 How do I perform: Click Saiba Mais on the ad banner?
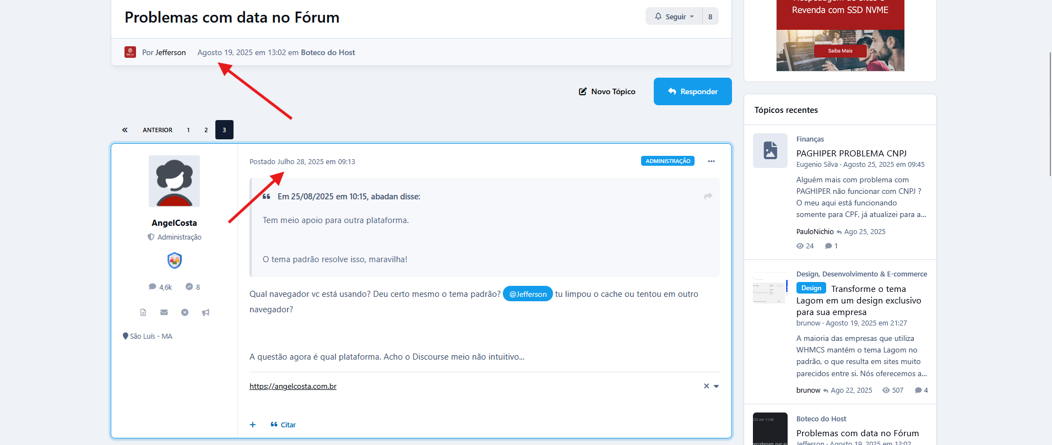840,51
